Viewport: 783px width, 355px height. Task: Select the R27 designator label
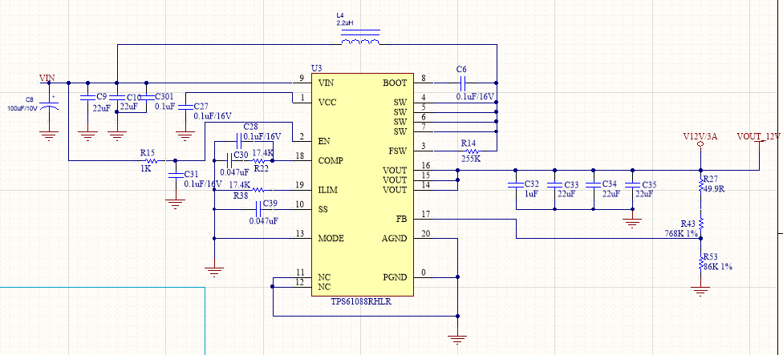point(710,179)
